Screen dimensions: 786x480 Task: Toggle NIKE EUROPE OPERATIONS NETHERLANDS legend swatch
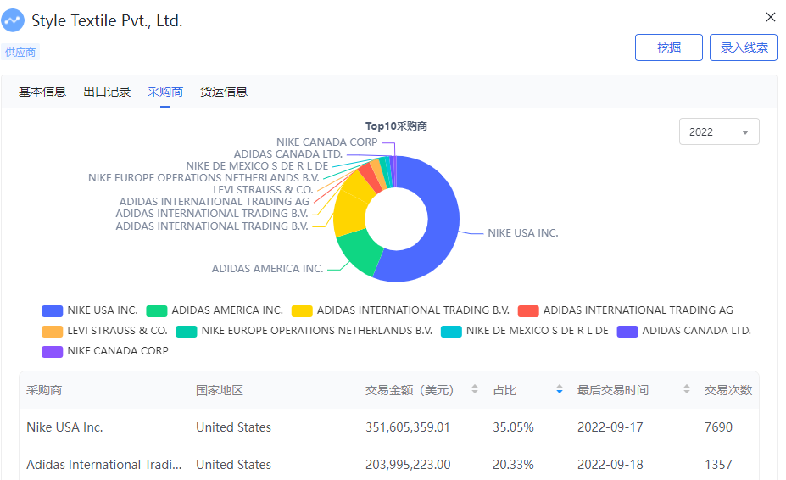(187, 332)
